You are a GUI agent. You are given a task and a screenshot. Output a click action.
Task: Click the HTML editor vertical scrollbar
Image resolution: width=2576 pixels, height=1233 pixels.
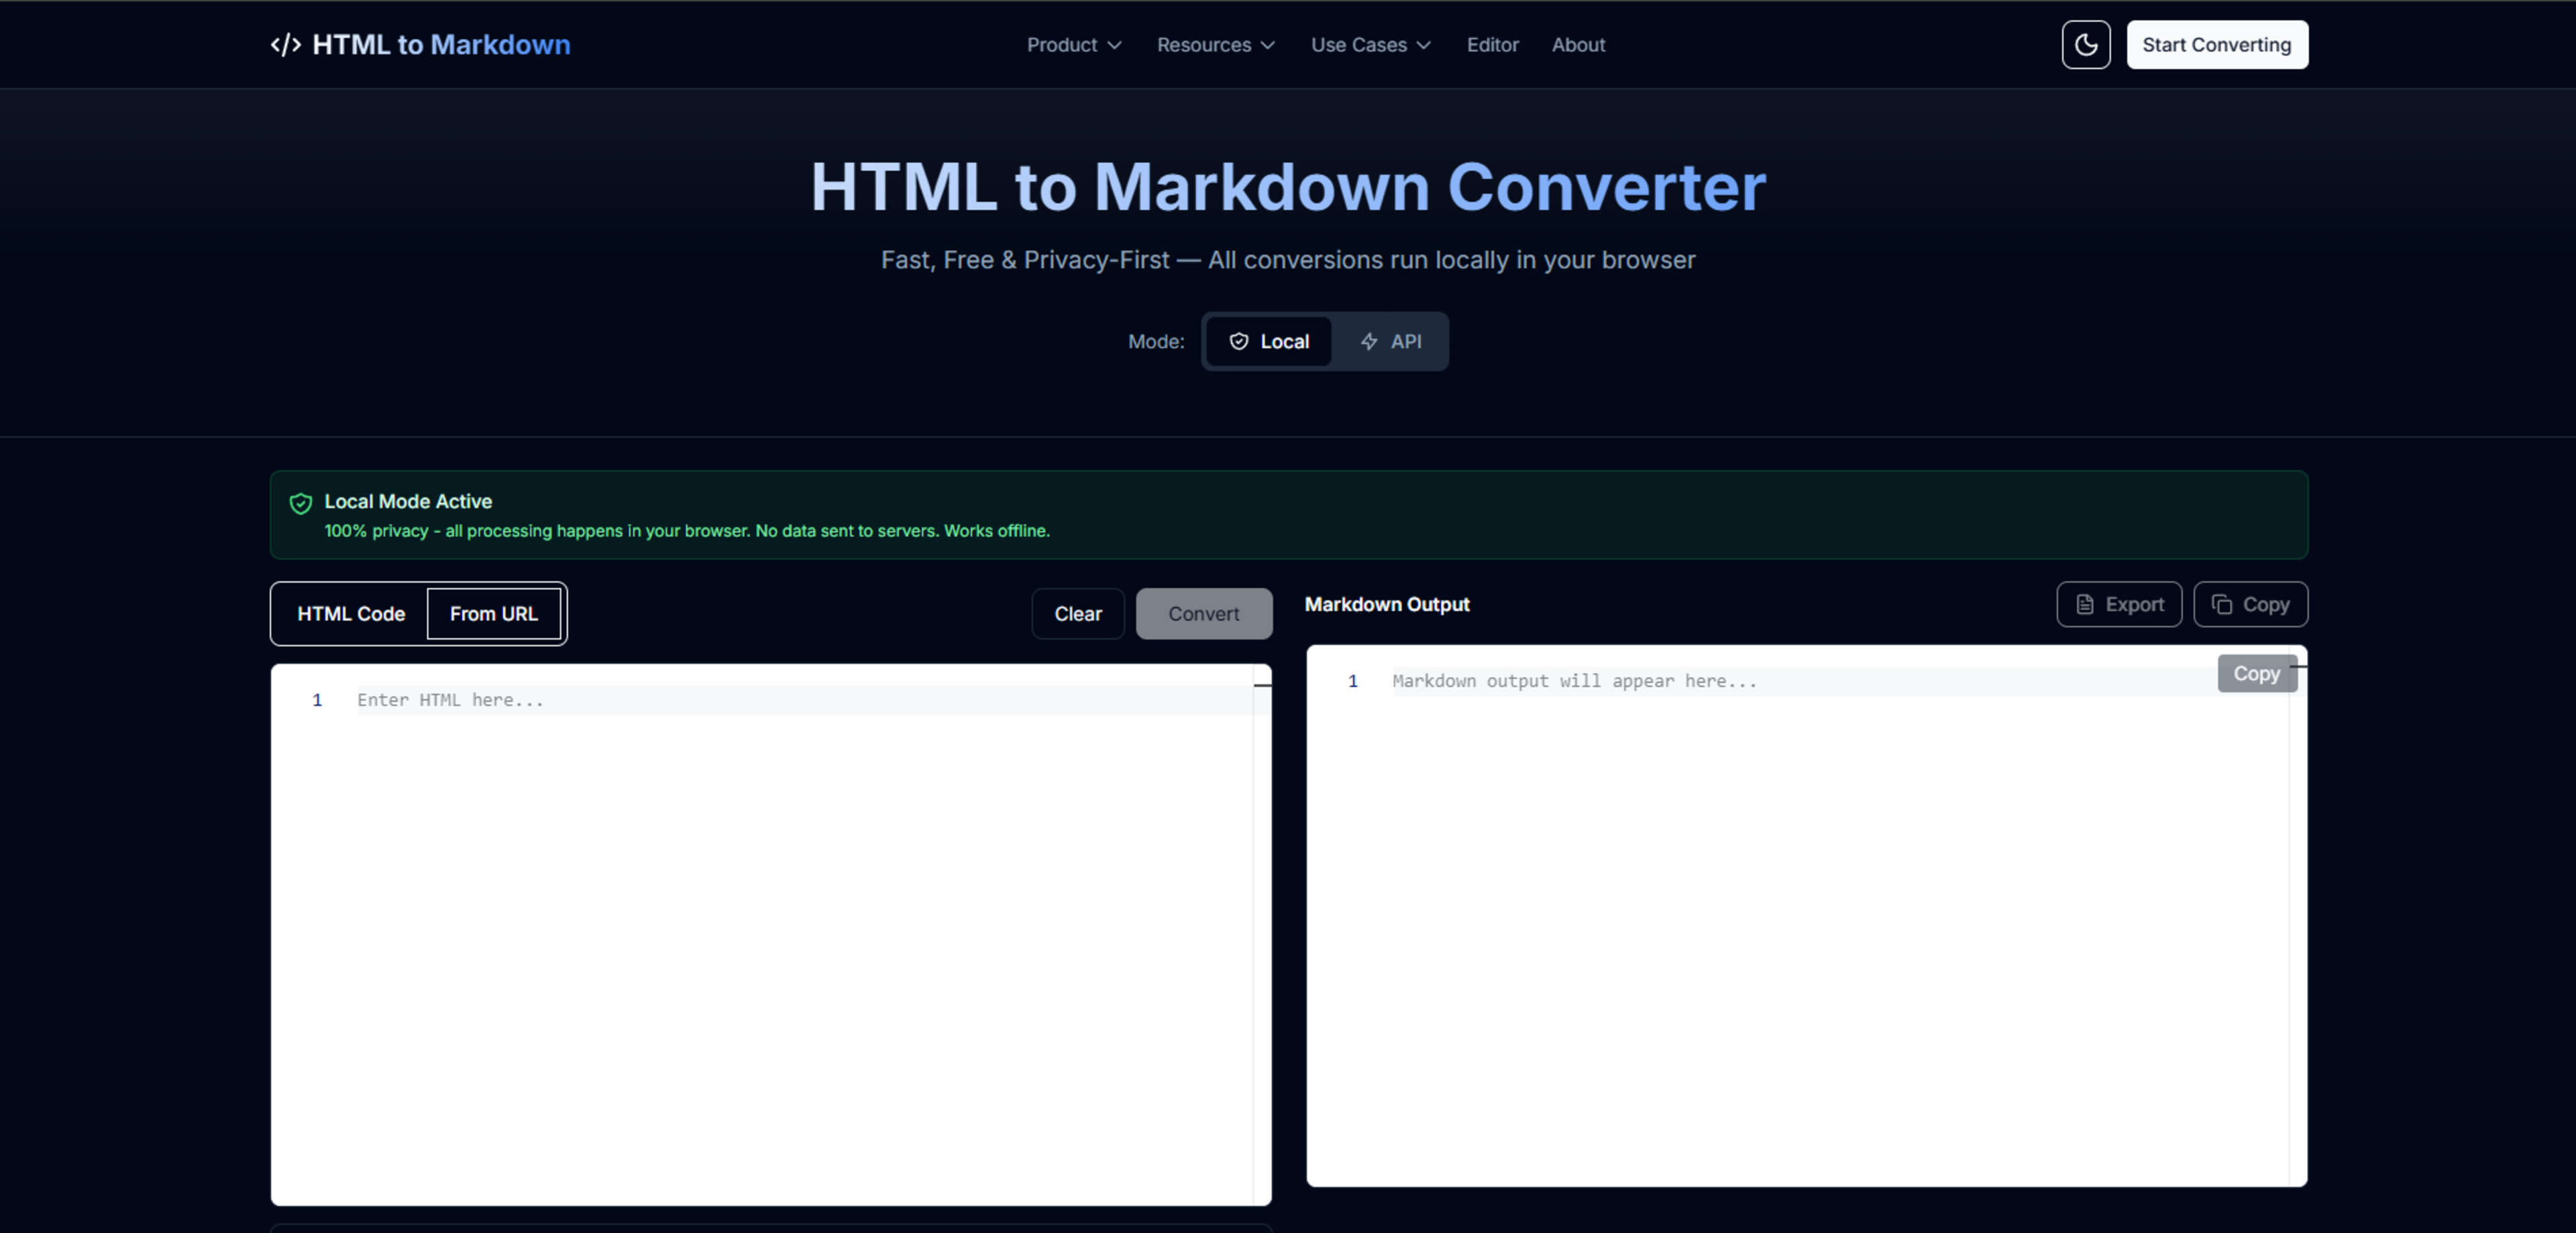(x=1262, y=934)
